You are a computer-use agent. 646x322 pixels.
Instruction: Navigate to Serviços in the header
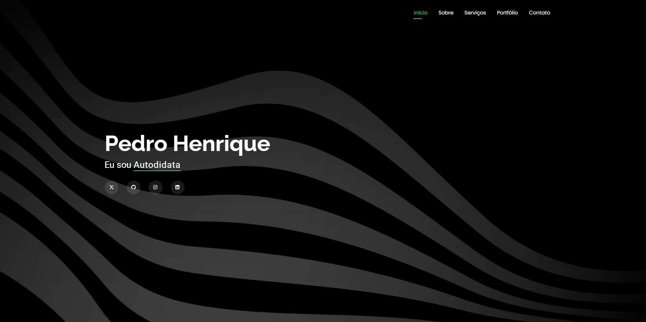(475, 13)
